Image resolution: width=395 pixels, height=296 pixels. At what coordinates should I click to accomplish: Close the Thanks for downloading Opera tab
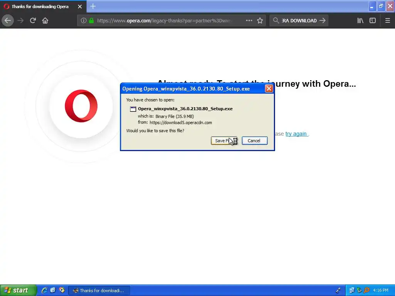pyautogui.click(x=80, y=7)
